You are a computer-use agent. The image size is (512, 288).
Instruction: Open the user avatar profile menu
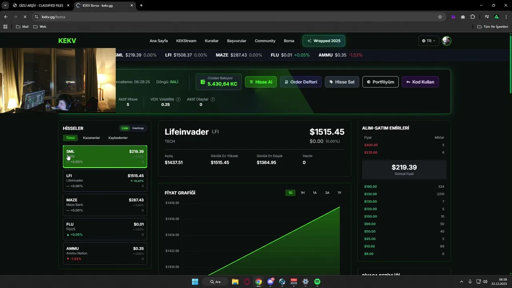(x=447, y=41)
